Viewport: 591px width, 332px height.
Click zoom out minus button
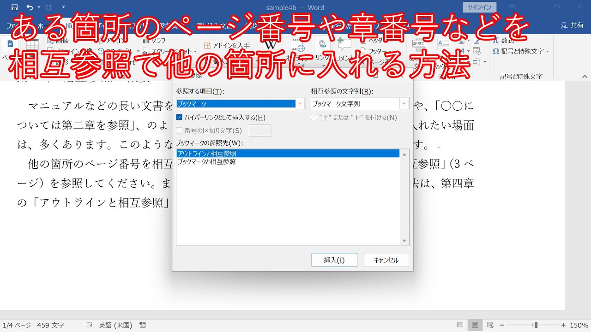[x=502, y=325]
